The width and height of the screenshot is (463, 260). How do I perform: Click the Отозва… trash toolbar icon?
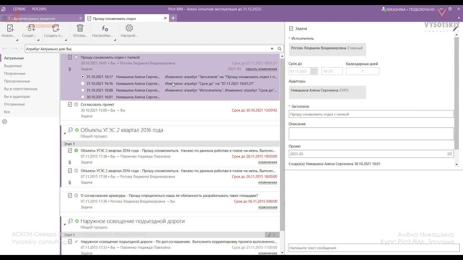click(x=80, y=28)
